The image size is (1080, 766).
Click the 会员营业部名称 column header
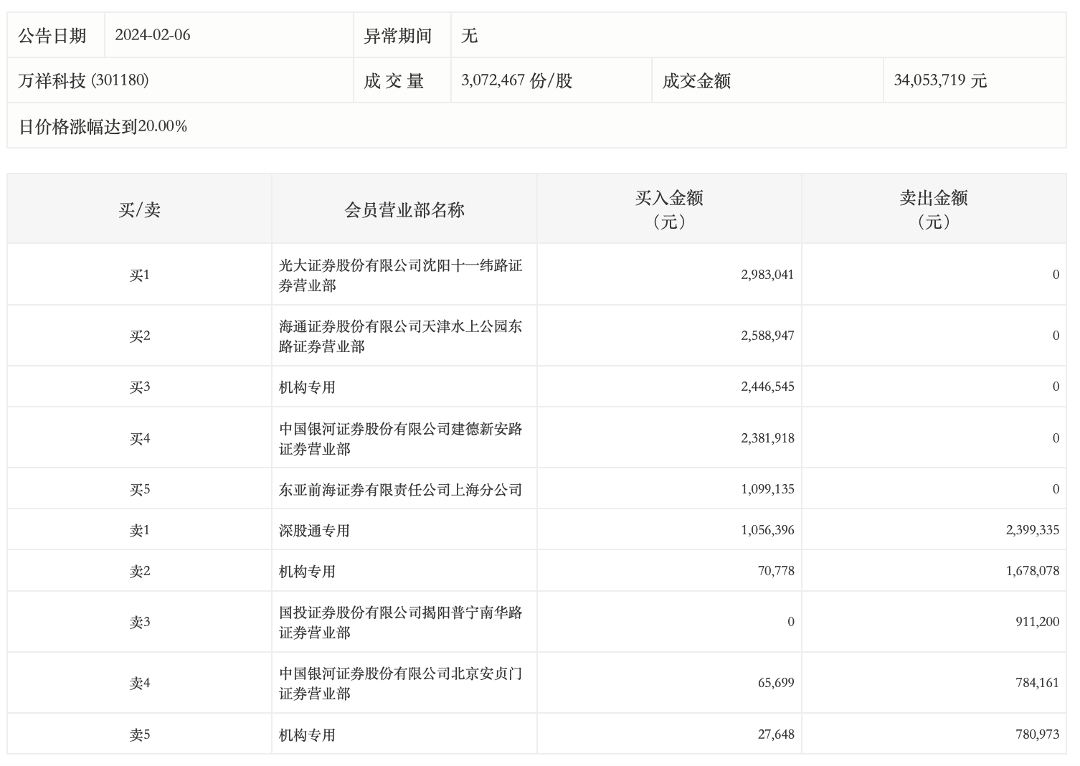tap(404, 209)
